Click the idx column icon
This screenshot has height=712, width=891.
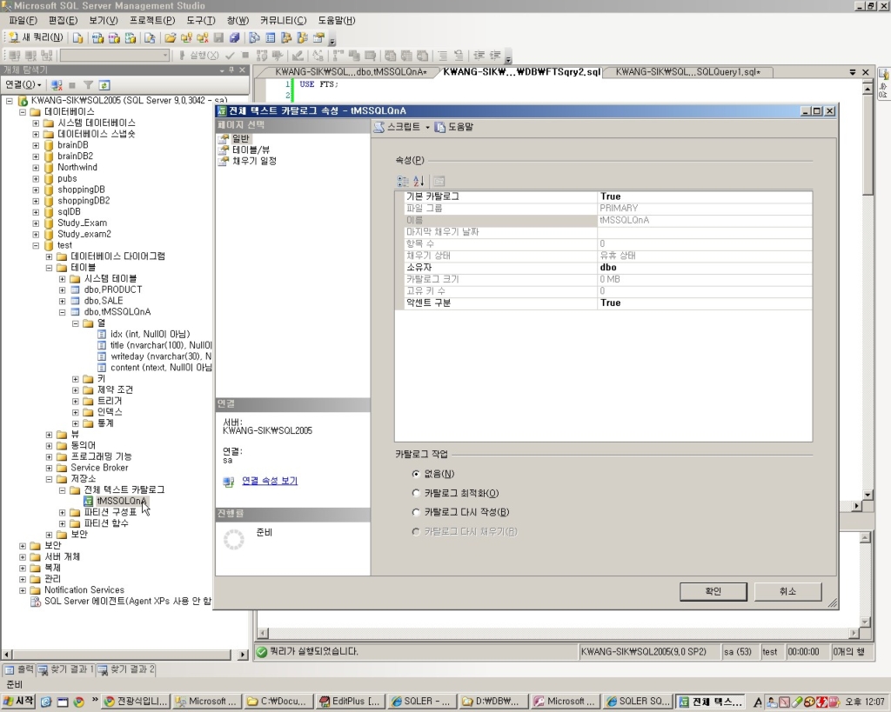pyautogui.click(x=102, y=335)
